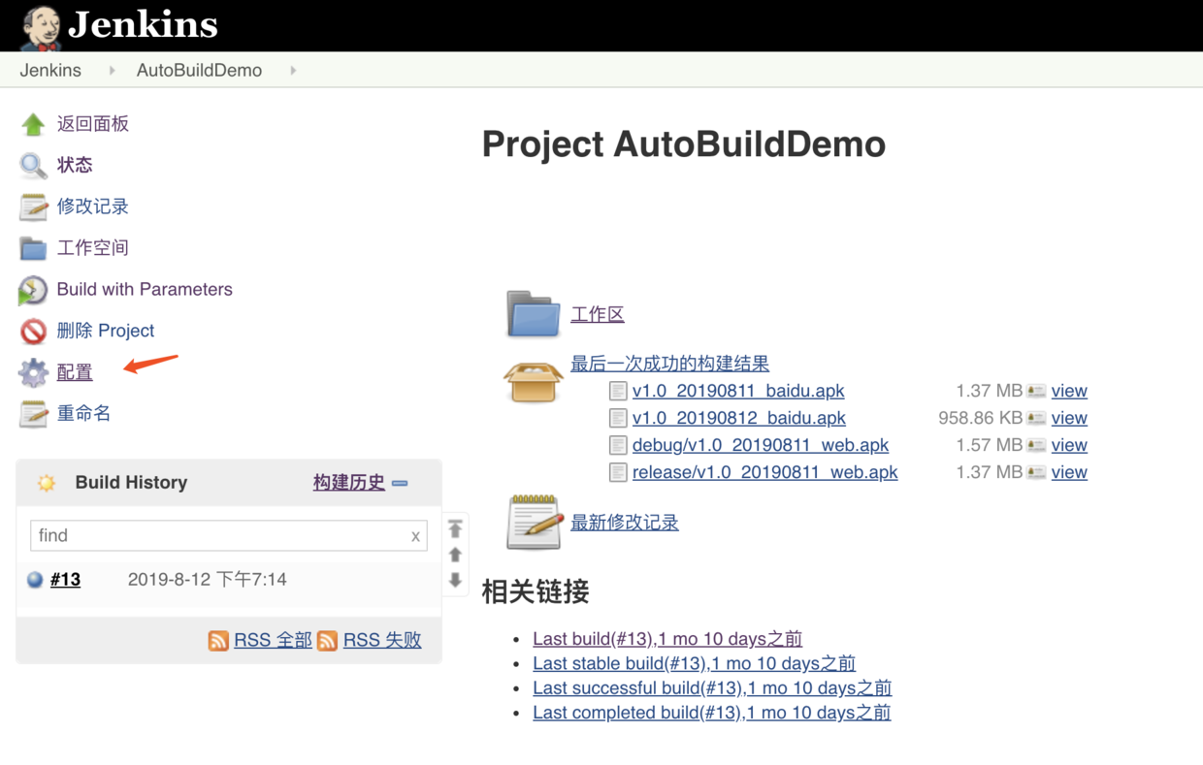Screen dimensions: 1203x765
Task: Open the dropdown arrow after the Jenkins breadcrumb
Action: coord(112,70)
